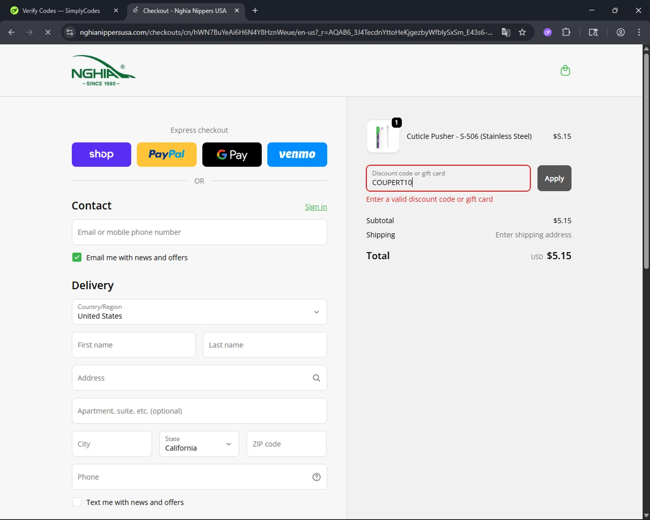The image size is (650, 520).
Task: Click the address search magnifier icon
Action: [x=316, y=378]
